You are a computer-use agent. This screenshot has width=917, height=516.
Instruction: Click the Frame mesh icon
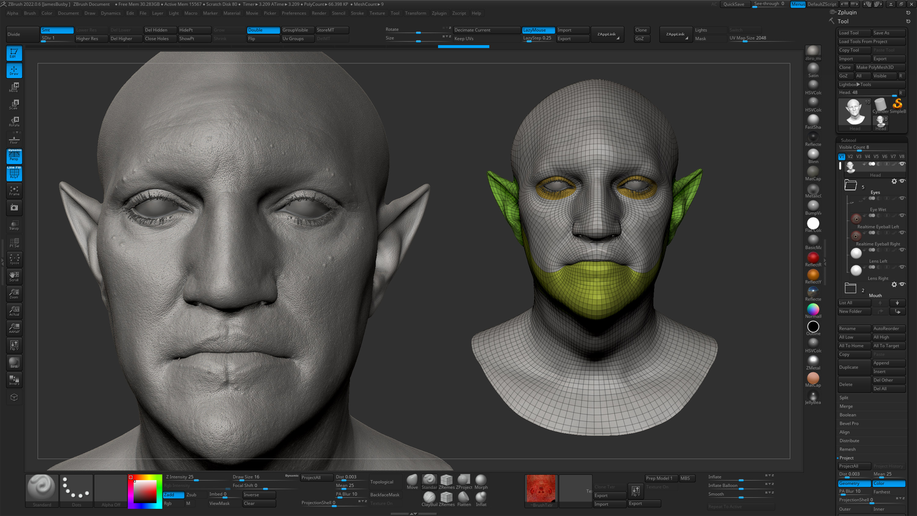click(14, 190)
